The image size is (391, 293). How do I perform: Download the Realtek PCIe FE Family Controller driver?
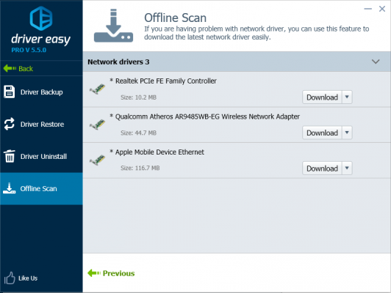pos(322,97)
